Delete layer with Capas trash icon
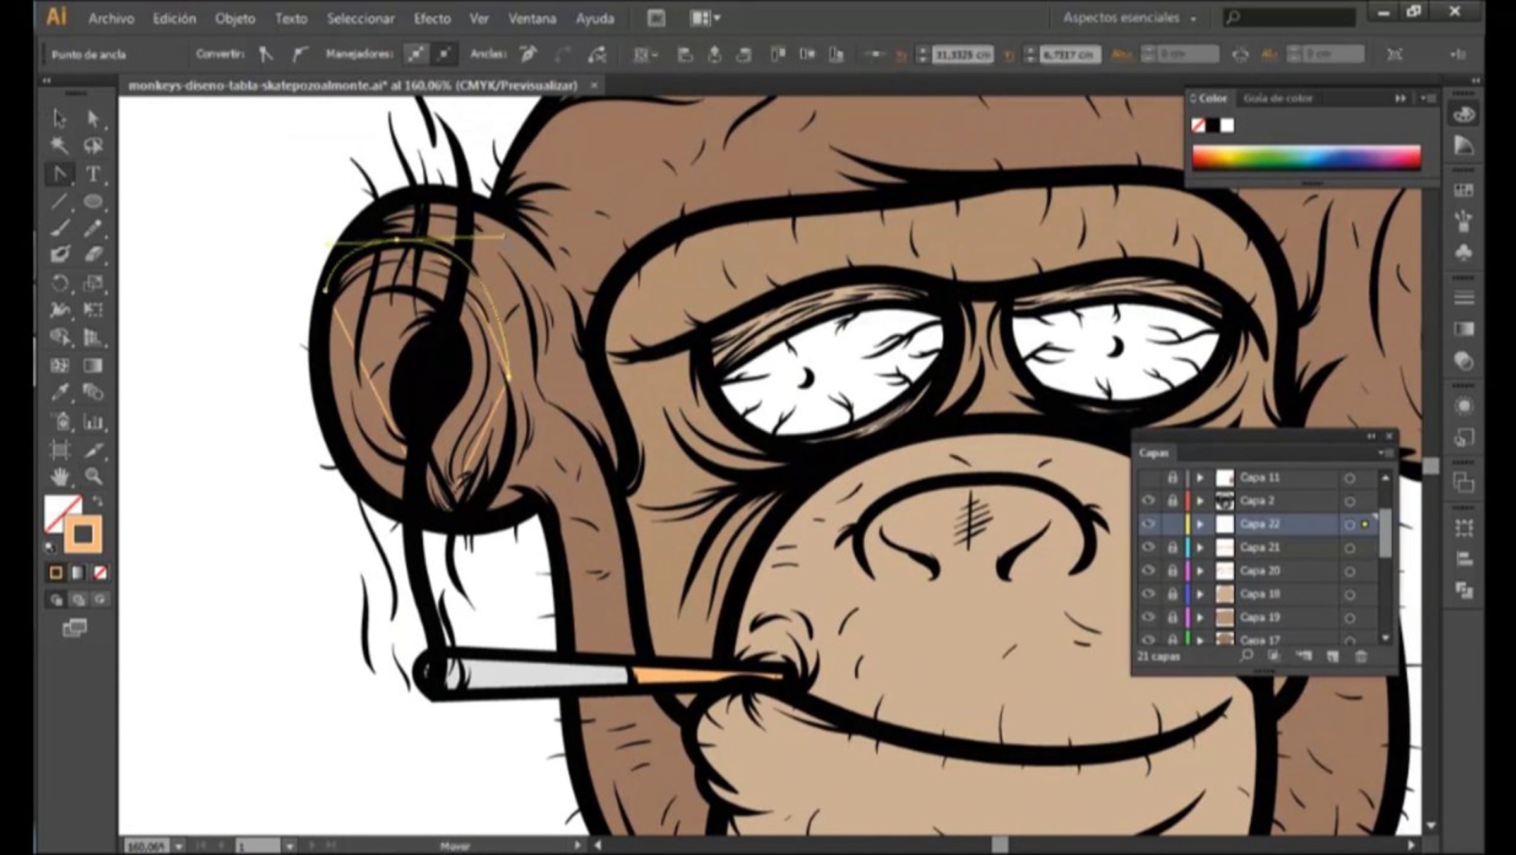The height and width of the screenshot is (855, 1516). (x=1361, y=657)
